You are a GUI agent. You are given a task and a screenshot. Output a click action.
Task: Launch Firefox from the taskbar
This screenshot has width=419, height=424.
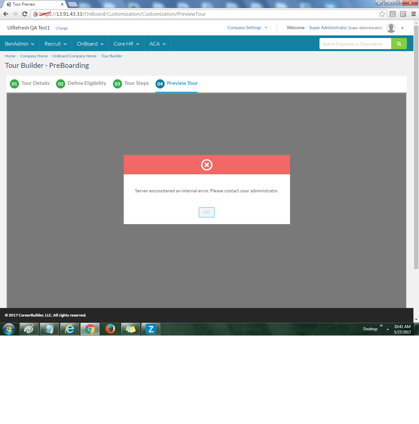(x=110, y=329)
